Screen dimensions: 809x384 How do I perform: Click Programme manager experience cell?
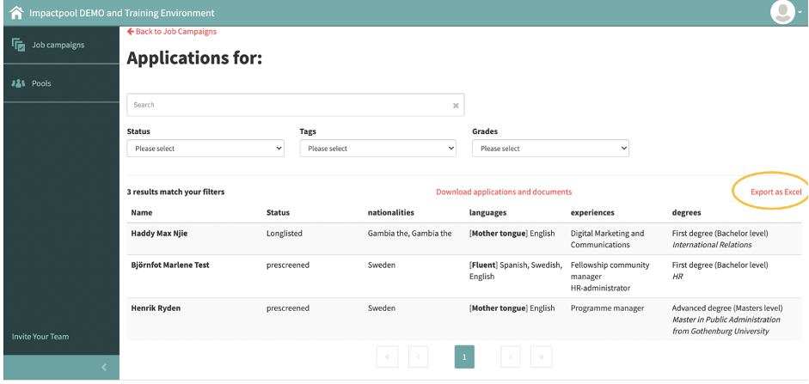coord(607,308)
